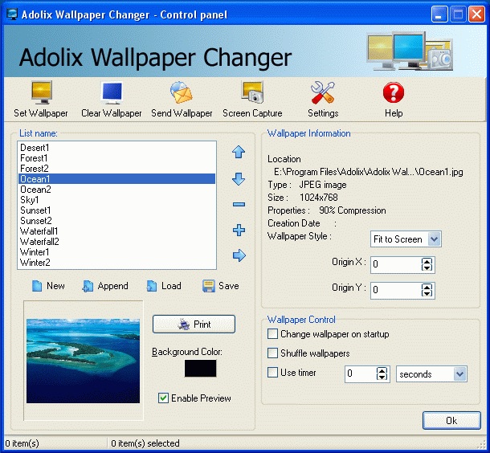Image resolution: width=490 pixels, height=453 pixels.
Task: Add a wallpaper with the plus icon
Action: [x=239, y=231]
